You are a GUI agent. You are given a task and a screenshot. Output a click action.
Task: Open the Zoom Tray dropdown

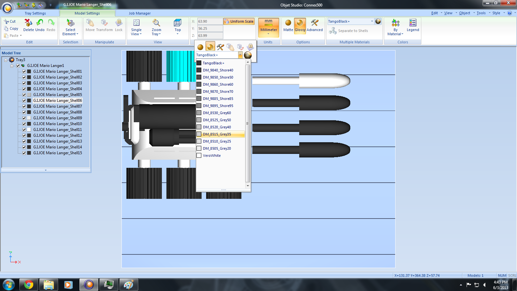click(156, 27)
